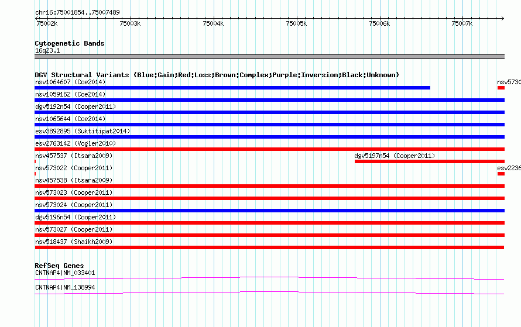Viewport: 521px width, 327px height.
Task: Click the red bar for esv2763142
Action: (x=269, y=149)
